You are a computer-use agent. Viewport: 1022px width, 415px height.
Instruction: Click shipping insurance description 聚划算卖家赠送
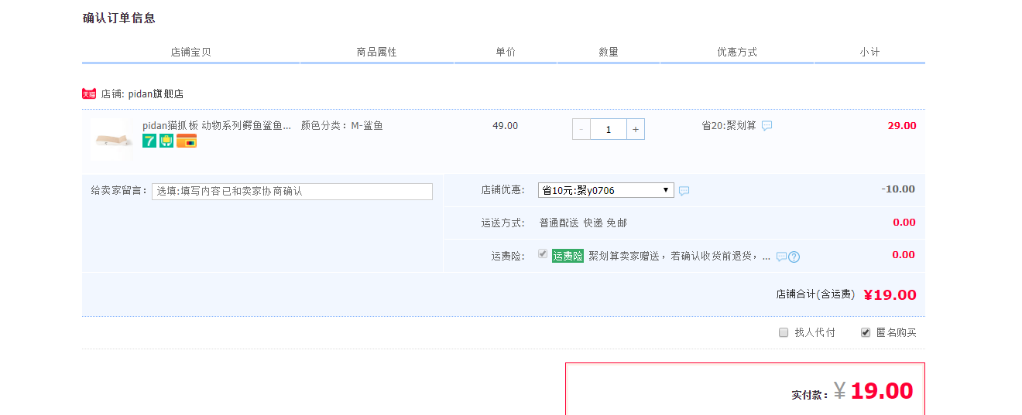(x=679, y=256)
